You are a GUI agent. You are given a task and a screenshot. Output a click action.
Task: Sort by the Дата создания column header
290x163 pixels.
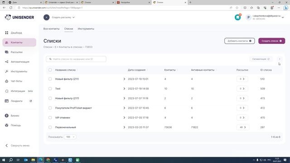coord(137,70)
